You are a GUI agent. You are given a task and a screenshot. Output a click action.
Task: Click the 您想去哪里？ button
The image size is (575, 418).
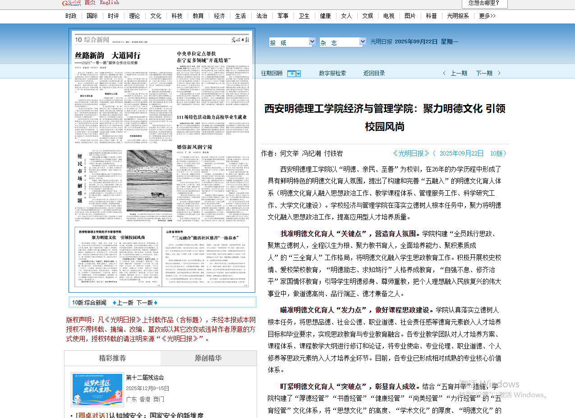tap(484, 3)
